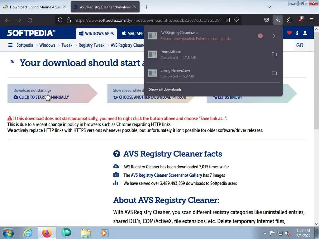Screen dimensions: 319x239
Task: Open the Action Center flag tray icon
Action: (272, 233)
